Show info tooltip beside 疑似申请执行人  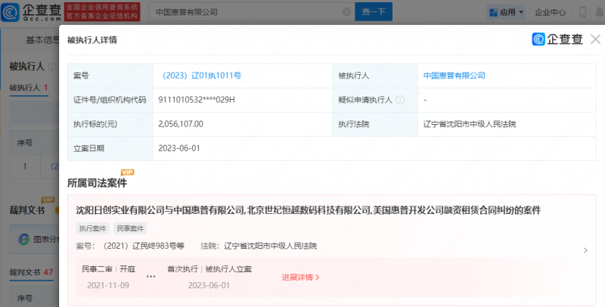click(401, 100)
